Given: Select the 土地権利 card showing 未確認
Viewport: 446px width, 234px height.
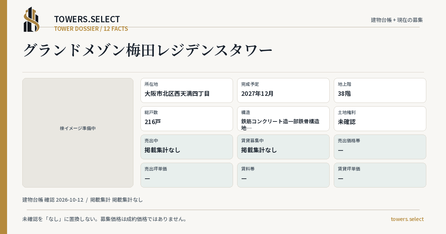Looking at the screenshot, I should point(380,118).
